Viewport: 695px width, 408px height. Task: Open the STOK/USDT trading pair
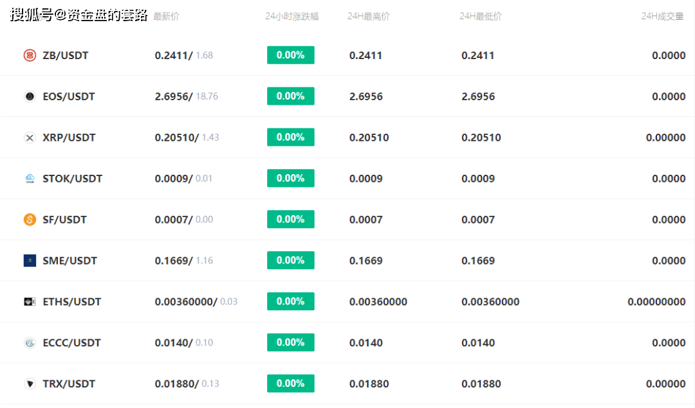(72, 179)
